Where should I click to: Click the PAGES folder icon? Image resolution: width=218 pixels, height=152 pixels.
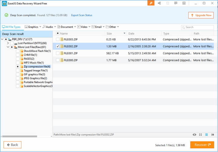tap(22, 59)
